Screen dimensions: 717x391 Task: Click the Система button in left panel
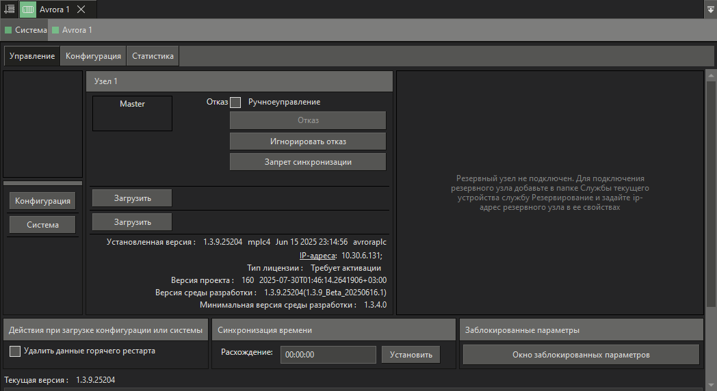(x=42, y=225)
